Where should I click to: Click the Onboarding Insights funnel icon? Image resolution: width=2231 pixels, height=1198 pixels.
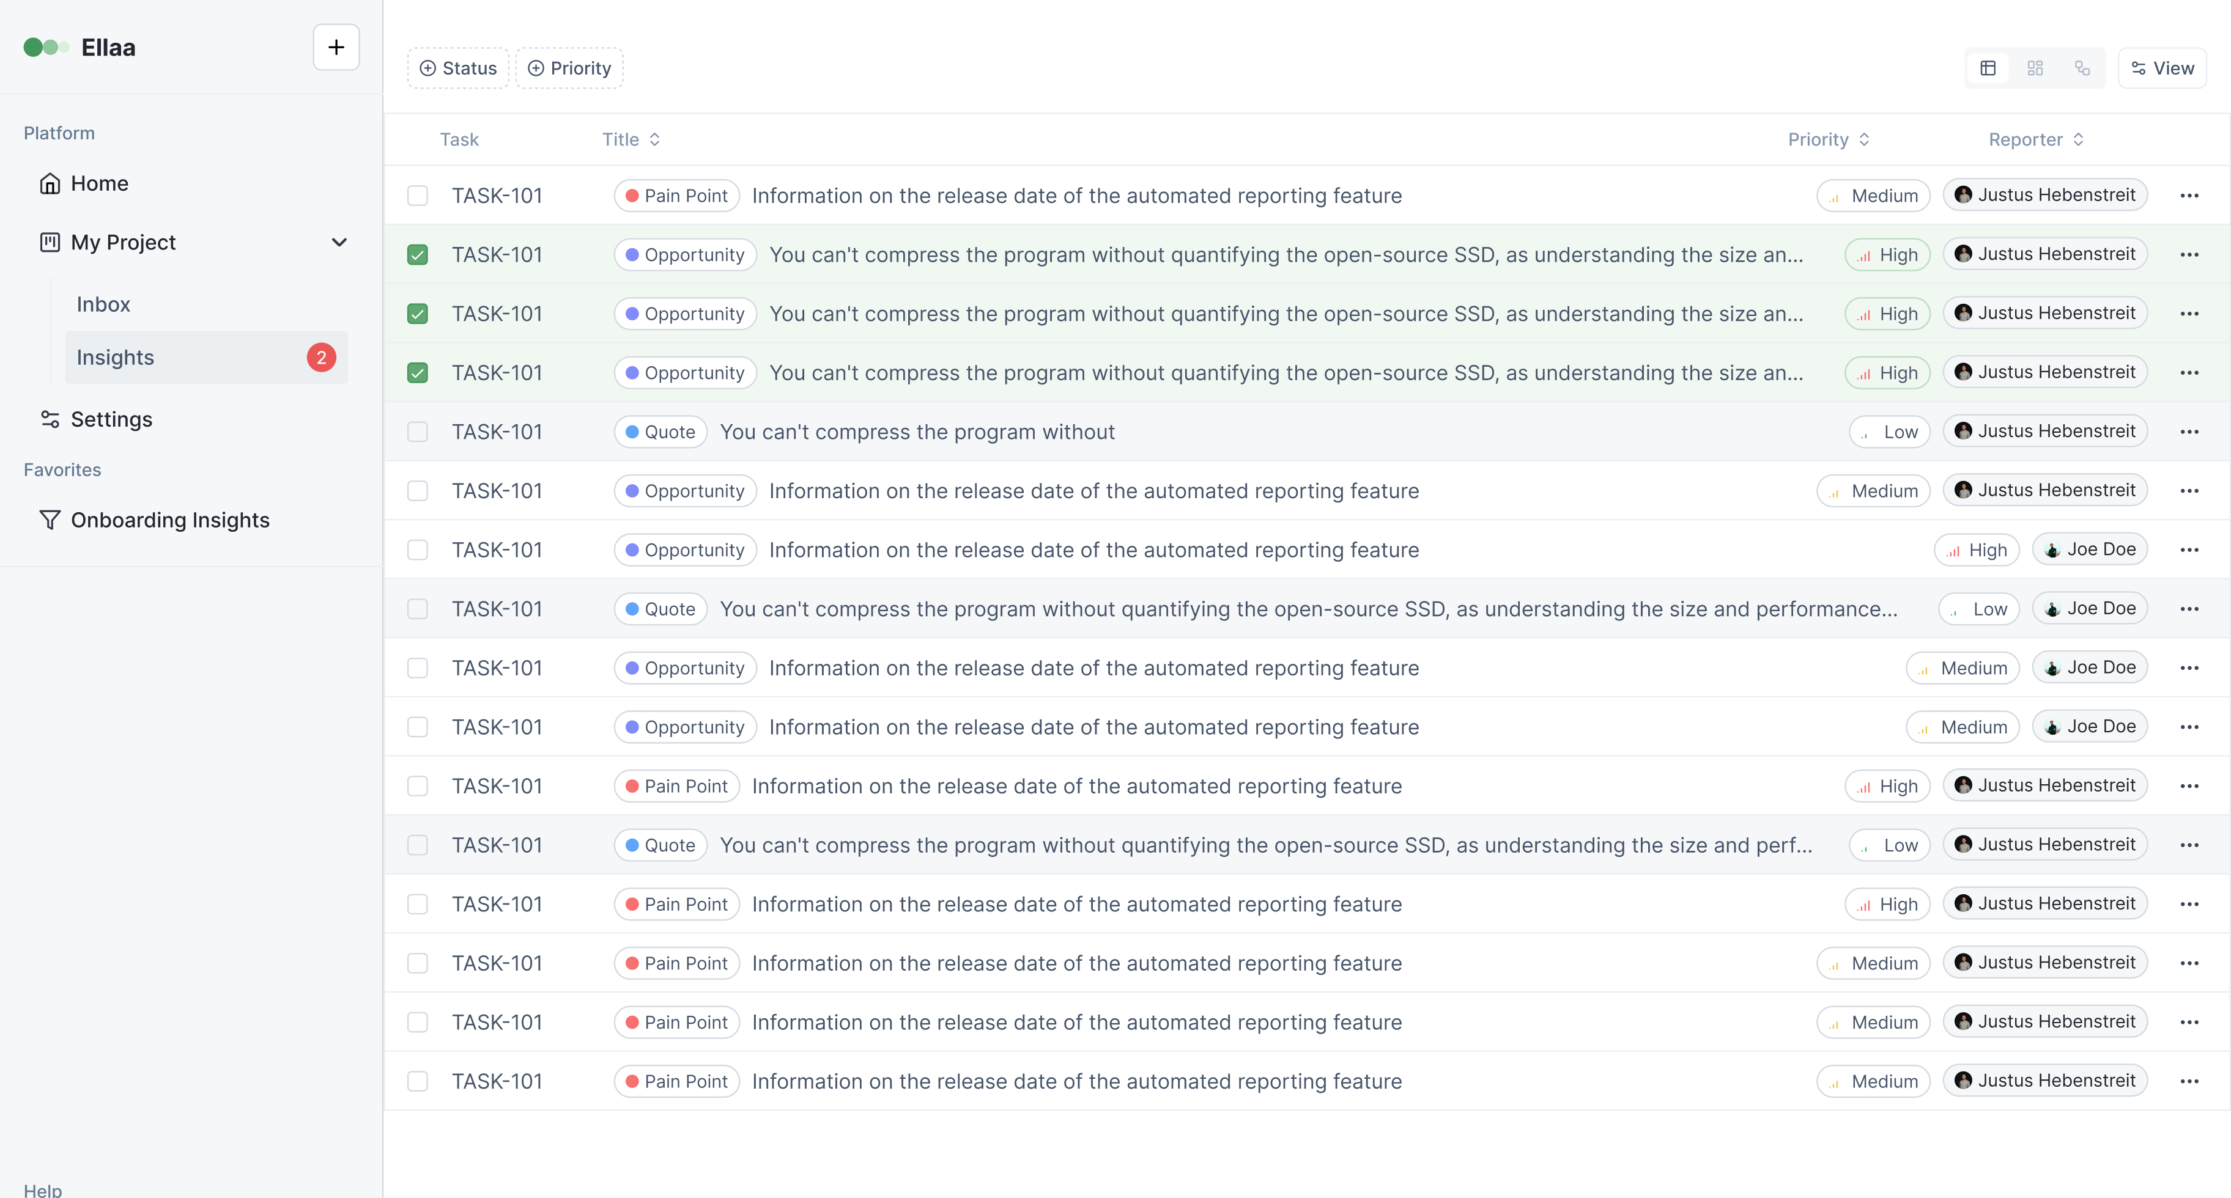(50, 520)
